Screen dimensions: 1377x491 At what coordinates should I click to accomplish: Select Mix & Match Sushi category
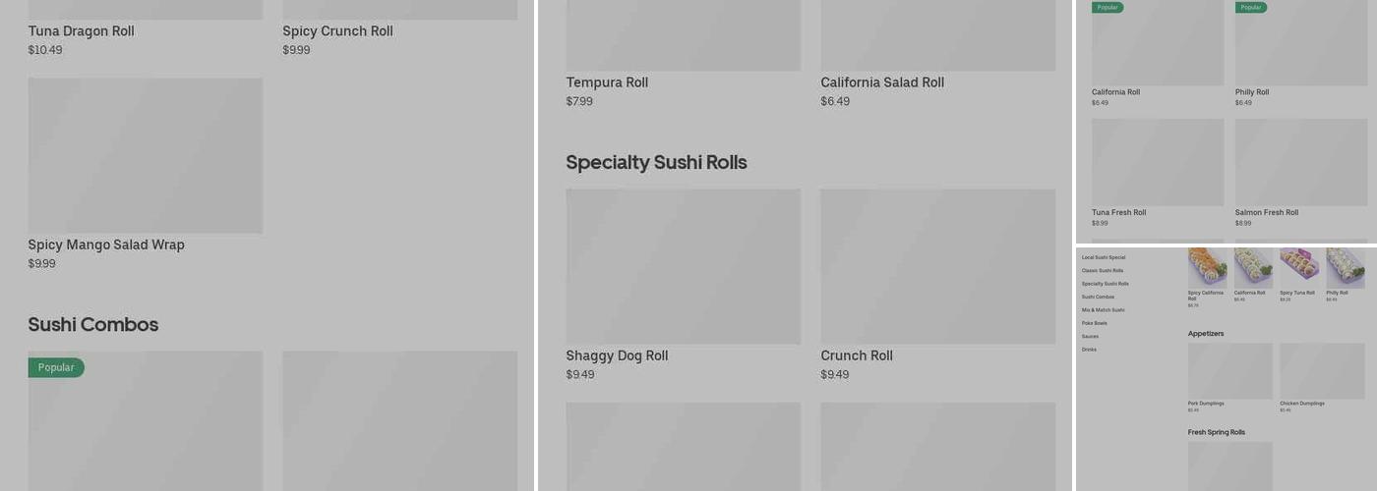pyautogui.click(x=1103, y=309)
